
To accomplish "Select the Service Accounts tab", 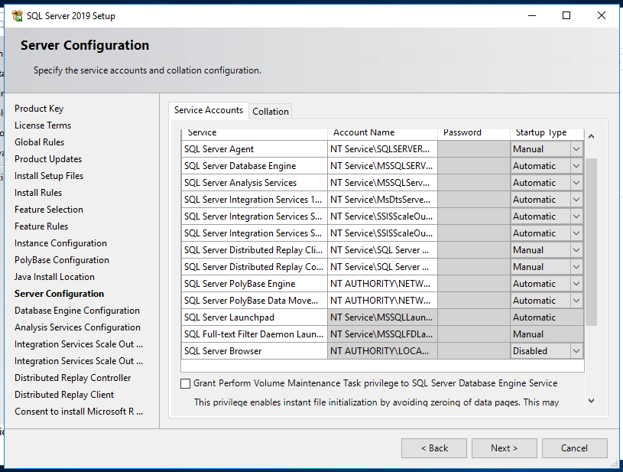I will click(209, 110).
